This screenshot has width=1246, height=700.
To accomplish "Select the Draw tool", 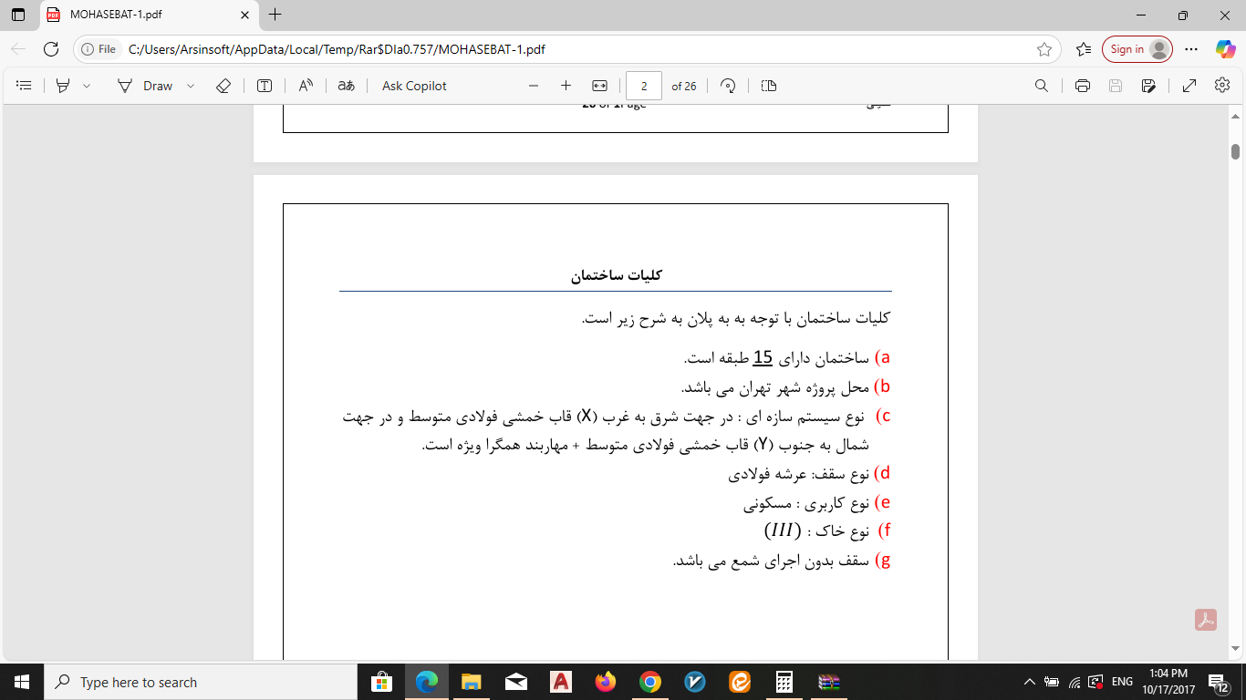I will [145, 86].
